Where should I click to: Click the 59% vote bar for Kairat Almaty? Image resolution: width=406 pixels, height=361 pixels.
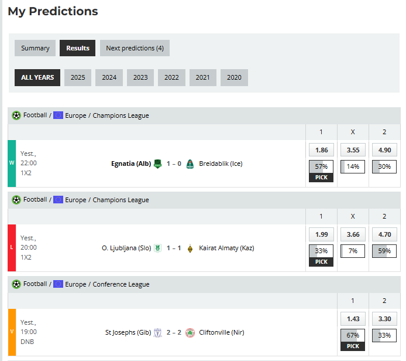coord(384,251)
